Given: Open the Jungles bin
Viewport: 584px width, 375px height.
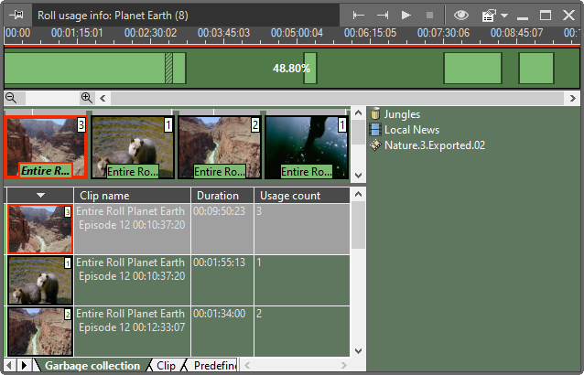Looking at the screenshot, I should click(401, 114).
